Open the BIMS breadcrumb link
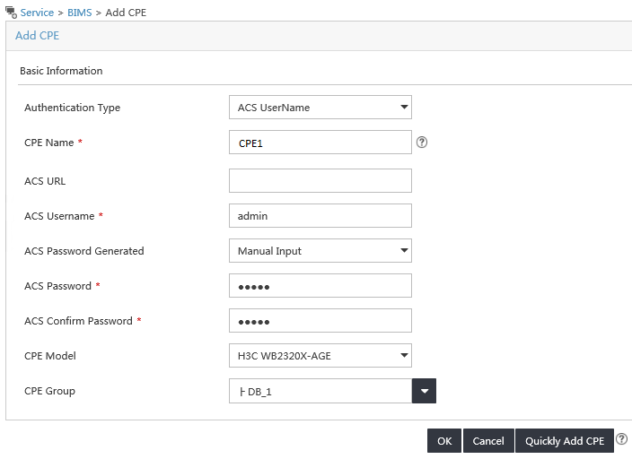This screenshot has width=632, height=459. click(79, 13)
